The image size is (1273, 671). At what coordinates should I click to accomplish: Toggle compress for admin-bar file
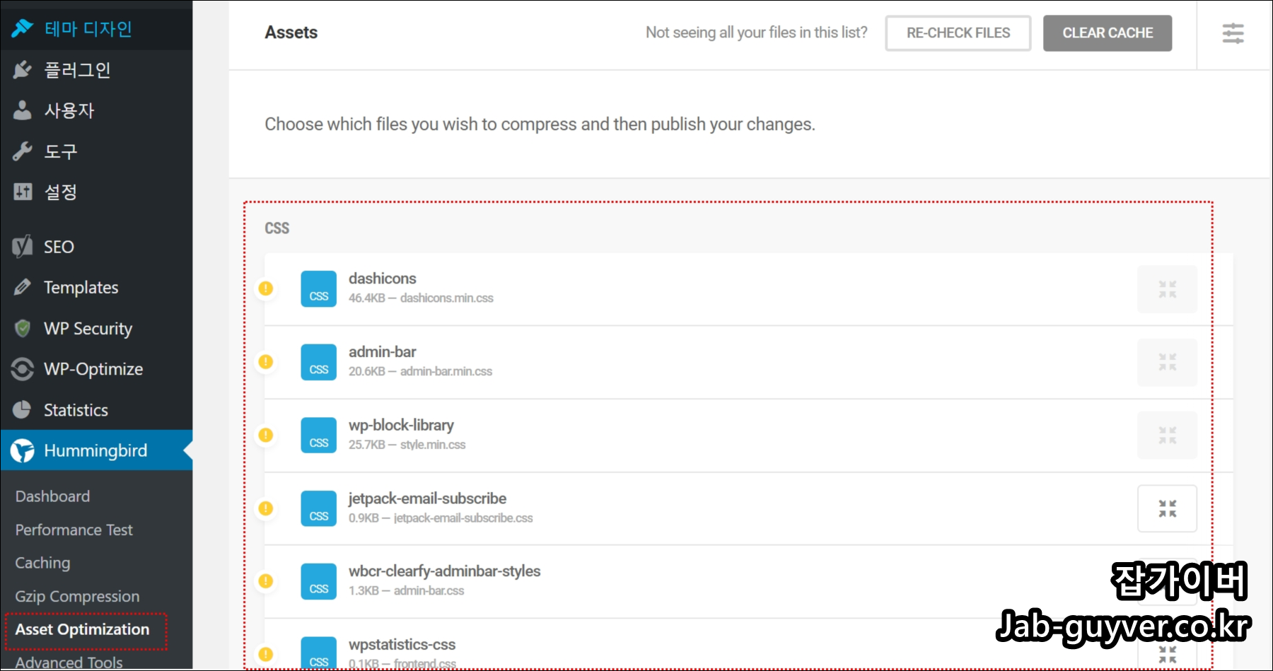[1167, 363]
